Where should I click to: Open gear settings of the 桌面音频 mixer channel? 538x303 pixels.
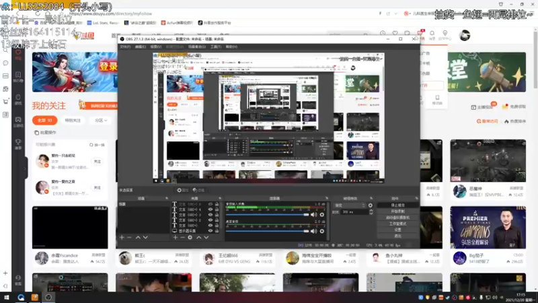322,231
